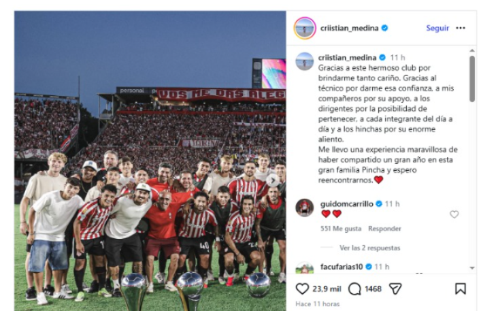Click scrollbar down arrow in comments
This screenshot has width=481, height=311.
coord(472,267)
